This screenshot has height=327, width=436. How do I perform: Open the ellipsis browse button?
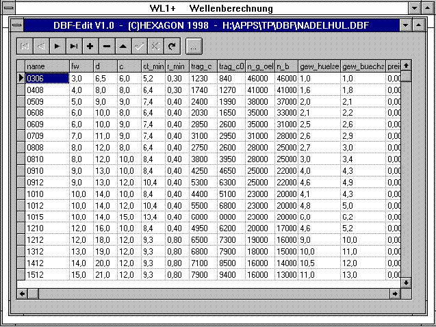194,47
